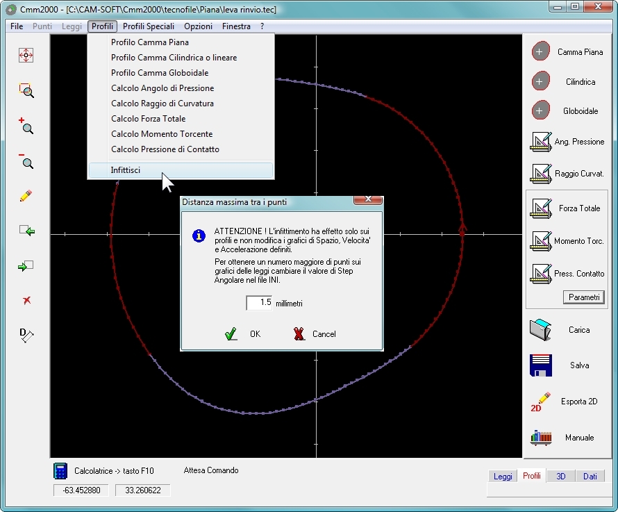Open the File menu
This screenshot has height=512, width=618.
tap(17, 26)
